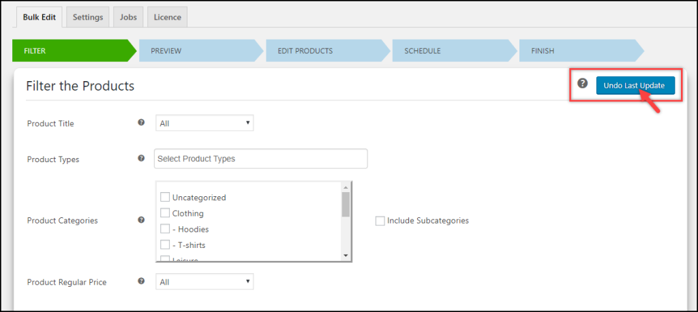Click the category list scrollbar thumb
Viewport: 698px width, 312px height.
(x=346, y=204)
